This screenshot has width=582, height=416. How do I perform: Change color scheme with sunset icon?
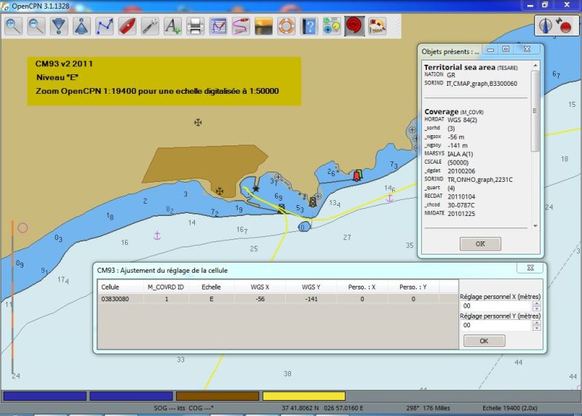pos(263,26)
